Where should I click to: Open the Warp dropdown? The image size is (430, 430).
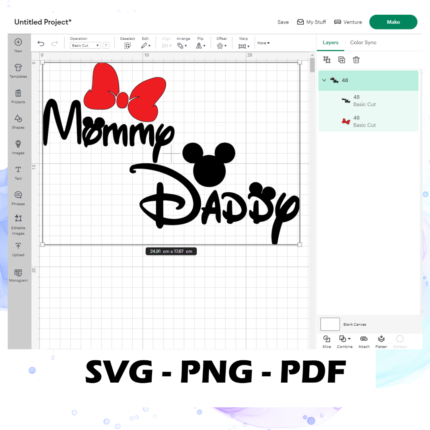244,46
